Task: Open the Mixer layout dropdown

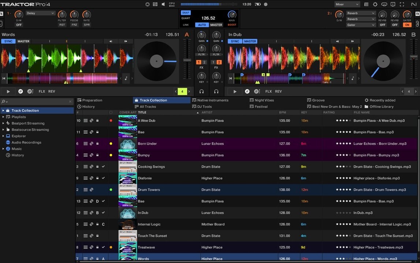Action: (x=347, y=4)
